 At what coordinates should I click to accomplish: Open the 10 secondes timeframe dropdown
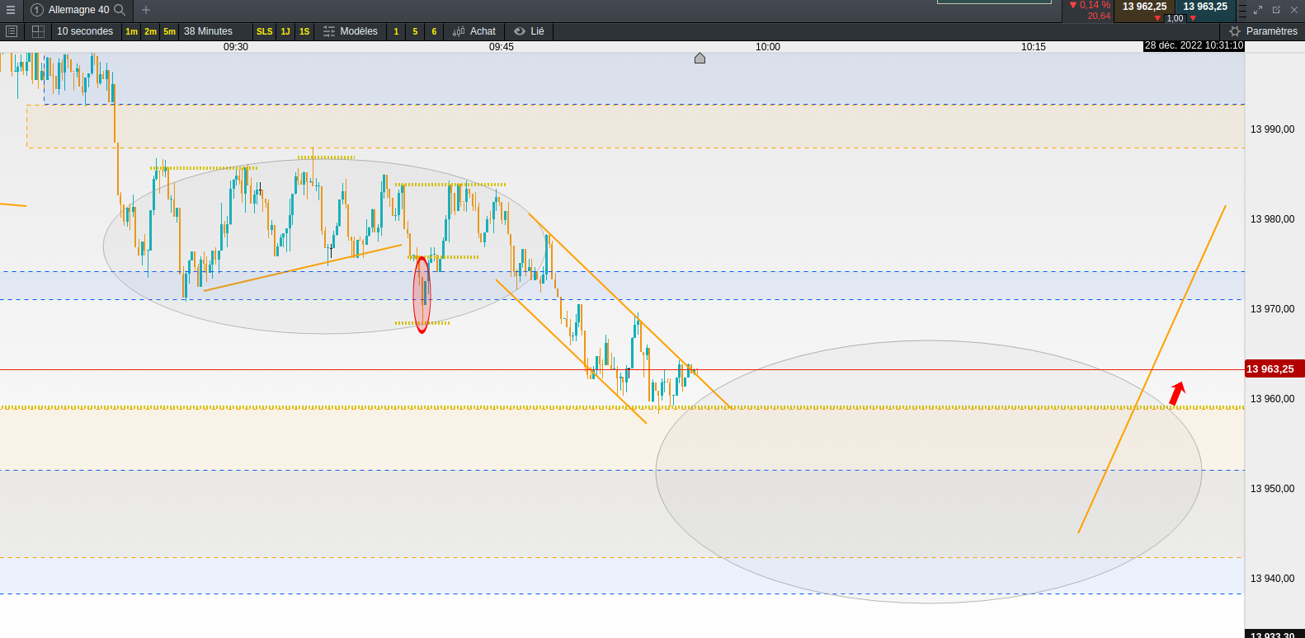click(85, 31)
